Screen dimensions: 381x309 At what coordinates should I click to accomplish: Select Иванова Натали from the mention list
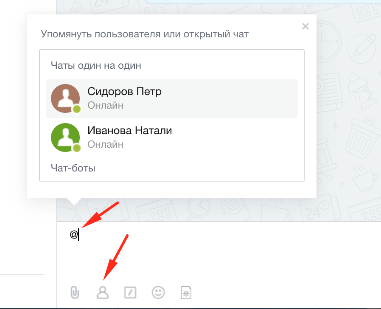tap(129, 130)
